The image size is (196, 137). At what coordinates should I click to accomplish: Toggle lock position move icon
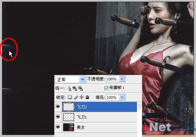point(82,97)
